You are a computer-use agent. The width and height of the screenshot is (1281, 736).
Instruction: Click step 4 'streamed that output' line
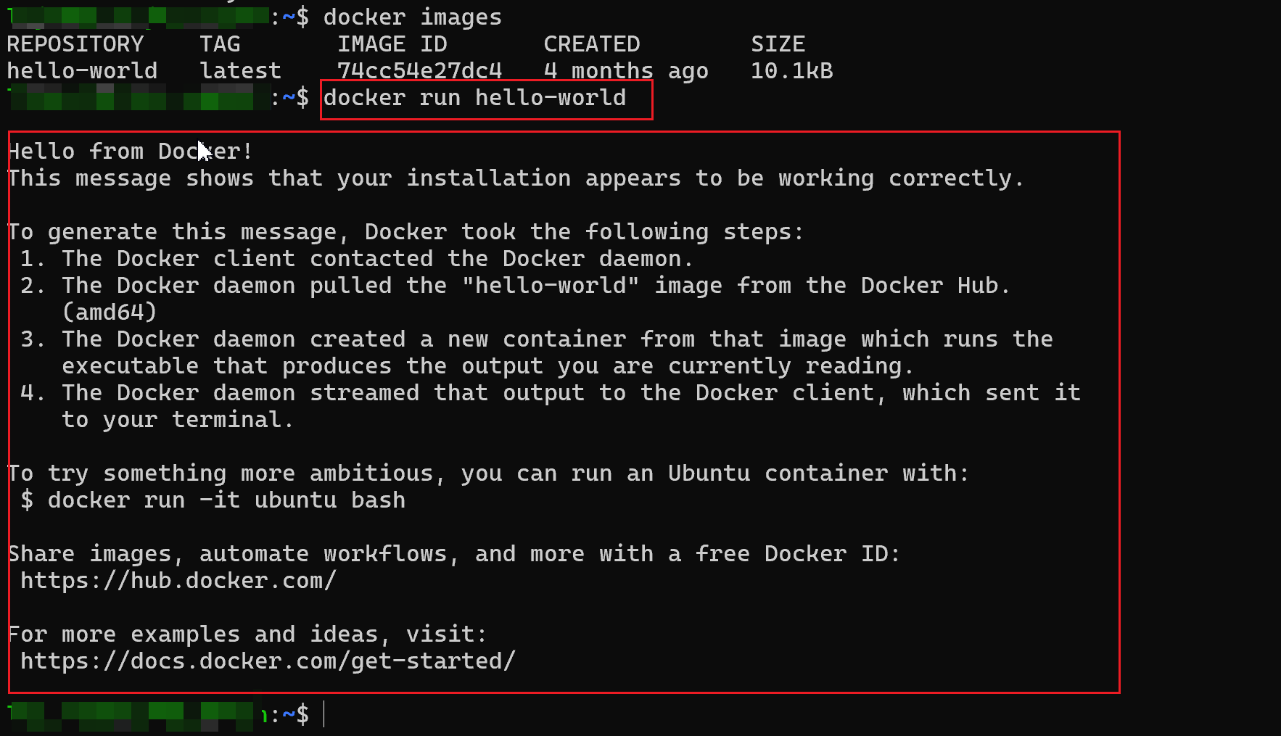click(x=550, y=393)
